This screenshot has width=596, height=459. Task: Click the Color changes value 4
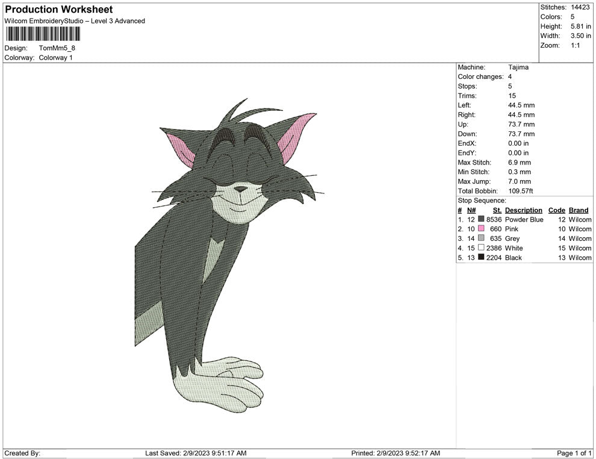510,77
